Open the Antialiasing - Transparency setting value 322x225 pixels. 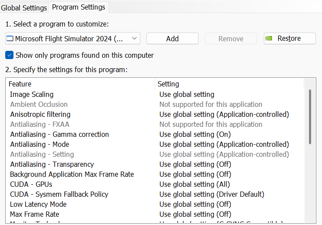[x=195, y=164]
